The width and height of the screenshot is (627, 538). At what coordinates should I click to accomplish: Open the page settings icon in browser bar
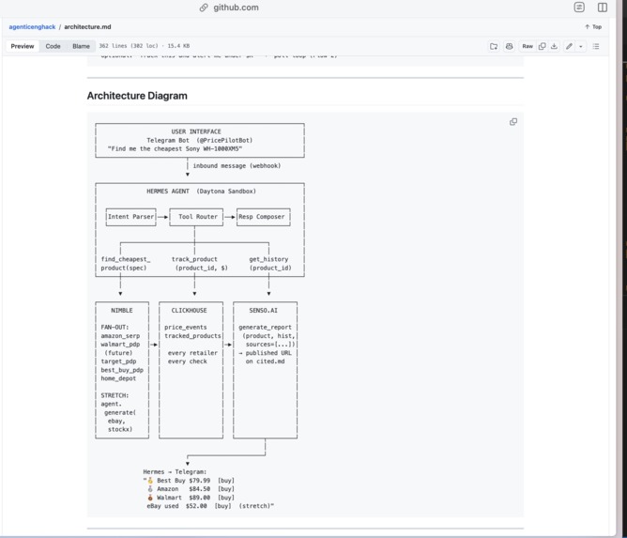[579, 8]
